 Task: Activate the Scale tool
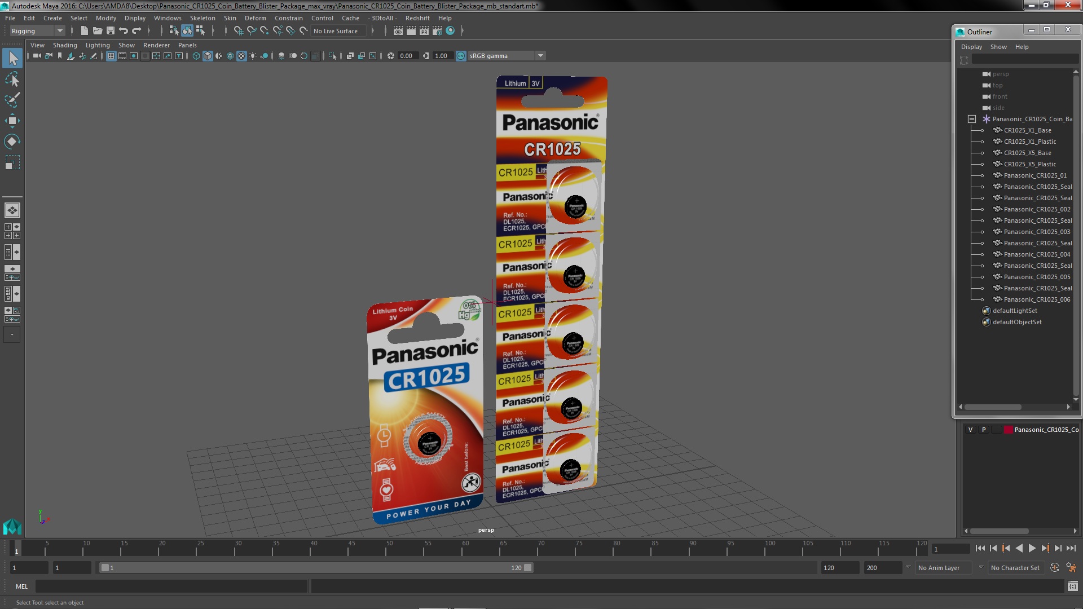pos(12,162)
